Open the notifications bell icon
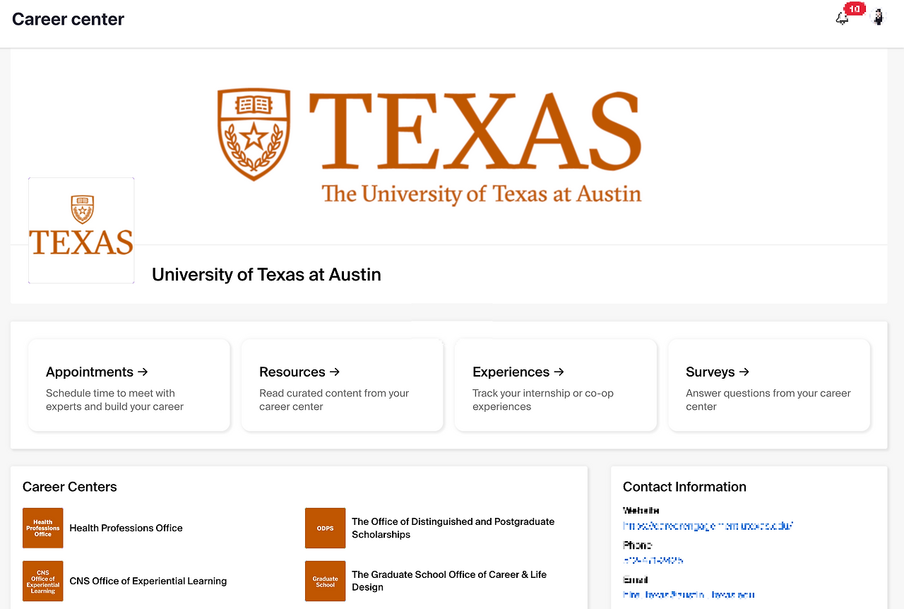 point(842,19)
